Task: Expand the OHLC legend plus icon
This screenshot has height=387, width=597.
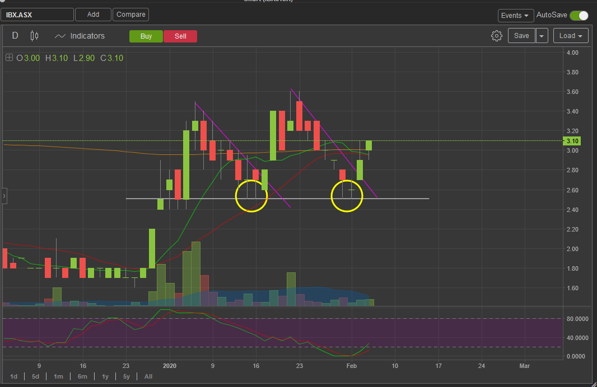Action: click(9, 58)
